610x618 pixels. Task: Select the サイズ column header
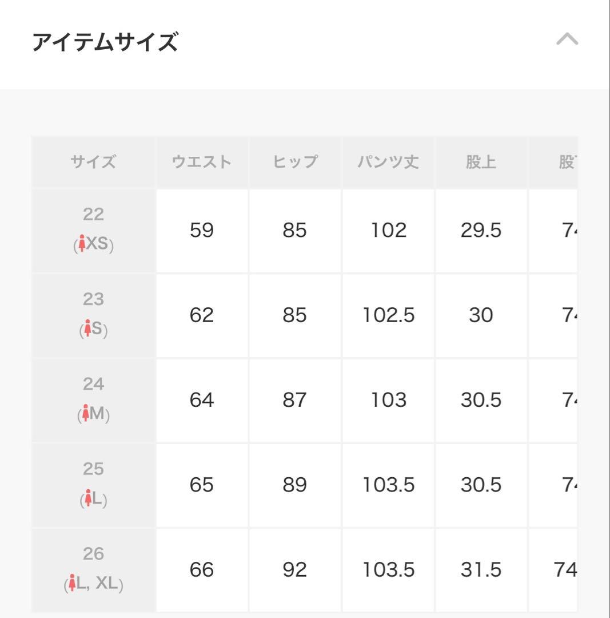point(93,161)
